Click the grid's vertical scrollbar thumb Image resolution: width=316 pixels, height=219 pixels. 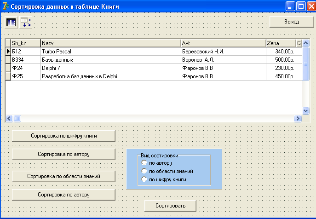[306, 64]
